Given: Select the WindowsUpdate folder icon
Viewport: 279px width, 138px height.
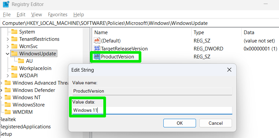Looking at the screenshot, I should tap(14, 53).
